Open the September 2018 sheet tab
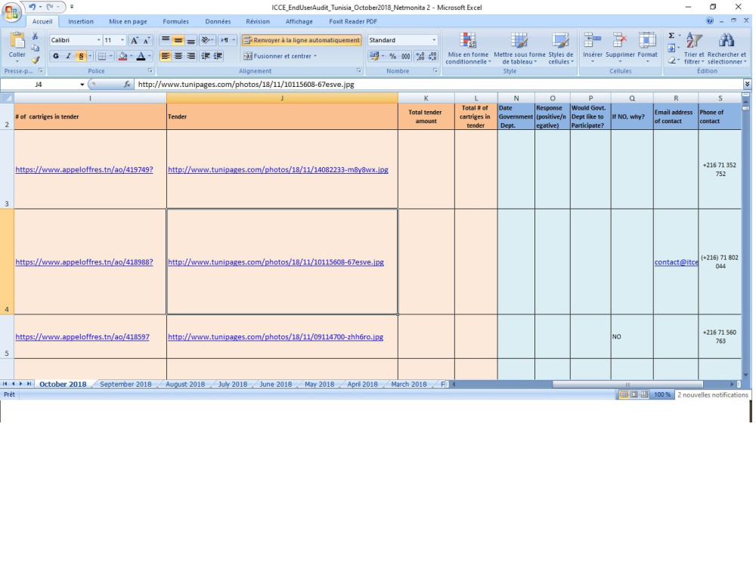 click(125, 384)
